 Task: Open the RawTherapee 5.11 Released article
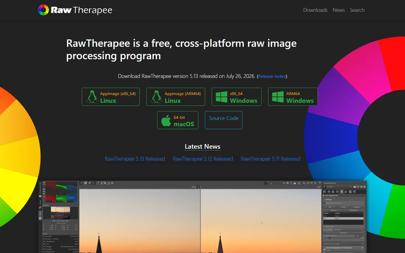pos(271,159)
